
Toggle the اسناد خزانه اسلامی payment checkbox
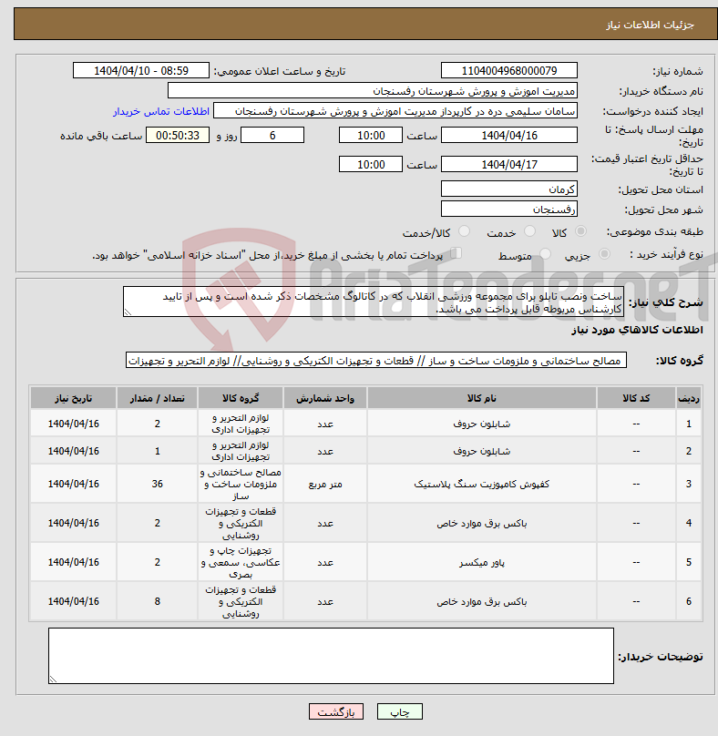456,253
